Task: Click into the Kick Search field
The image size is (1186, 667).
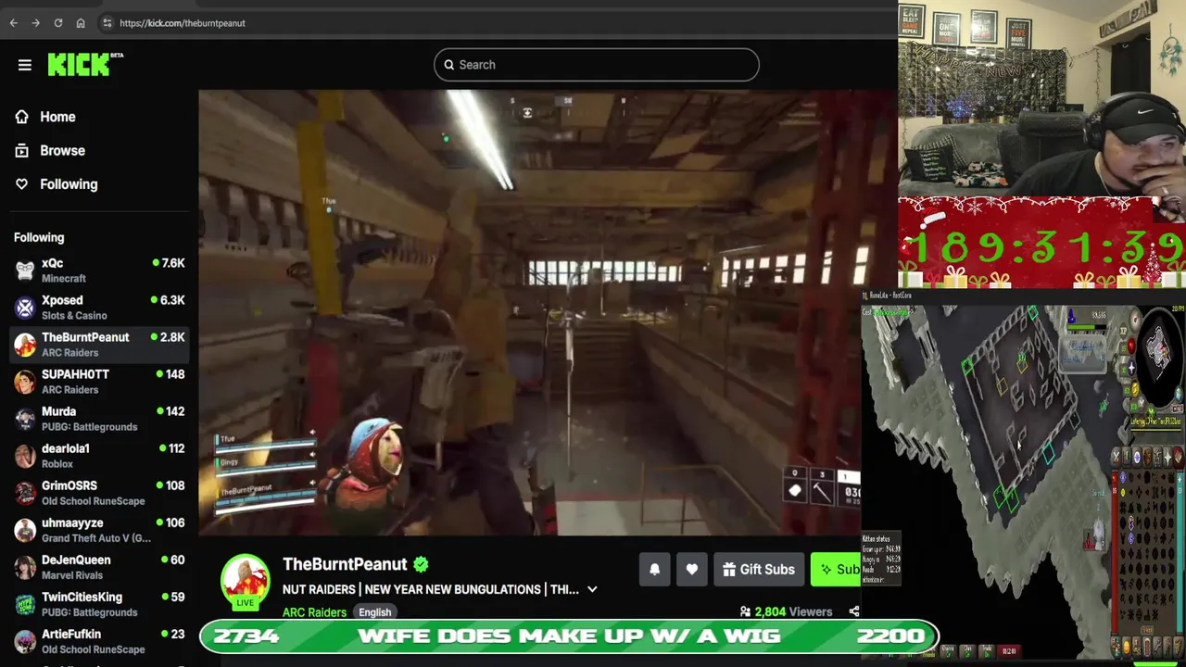Action: [596, 65]
